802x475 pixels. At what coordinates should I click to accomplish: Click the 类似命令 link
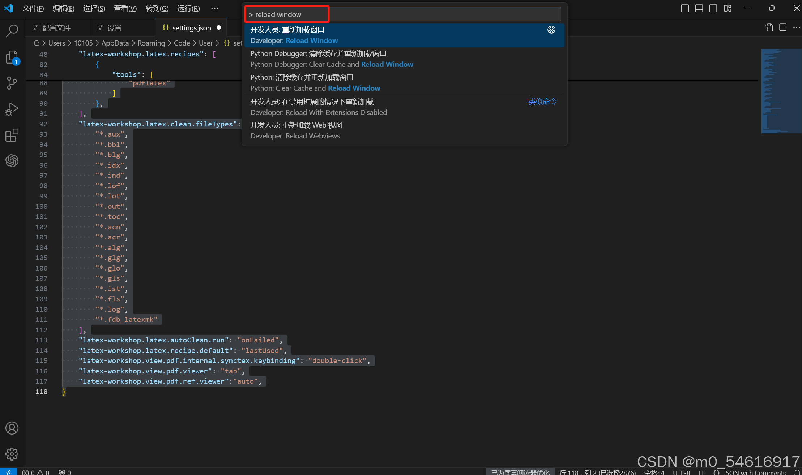542,102
